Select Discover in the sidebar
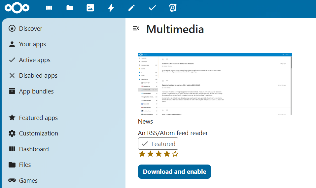This screenshot has width=316, height=188. pyautogui.click(x=30, y=29)
